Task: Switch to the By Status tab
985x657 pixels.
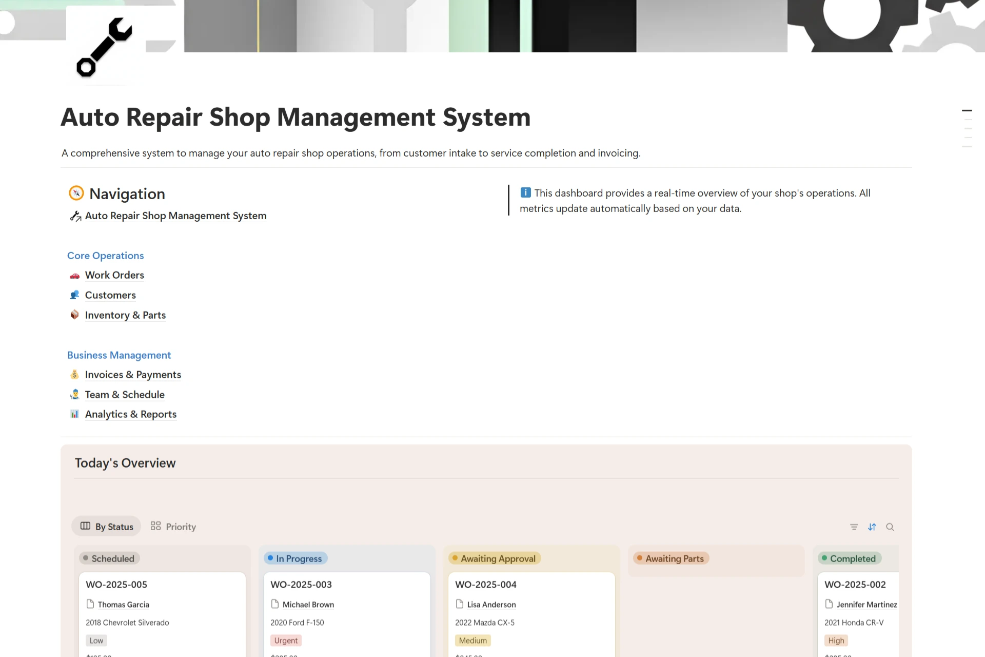Action: pyautogui.click(x=107, y=527)
